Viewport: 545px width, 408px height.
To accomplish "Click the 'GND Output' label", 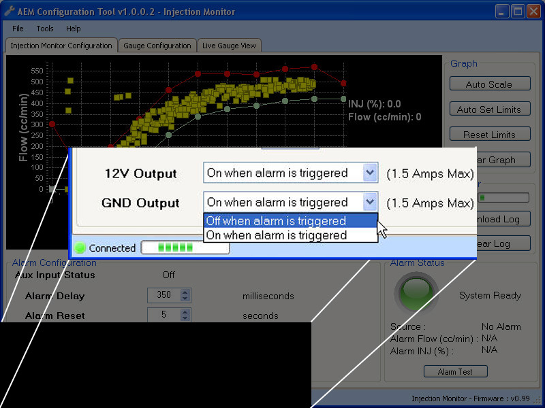I will [140, 203].
